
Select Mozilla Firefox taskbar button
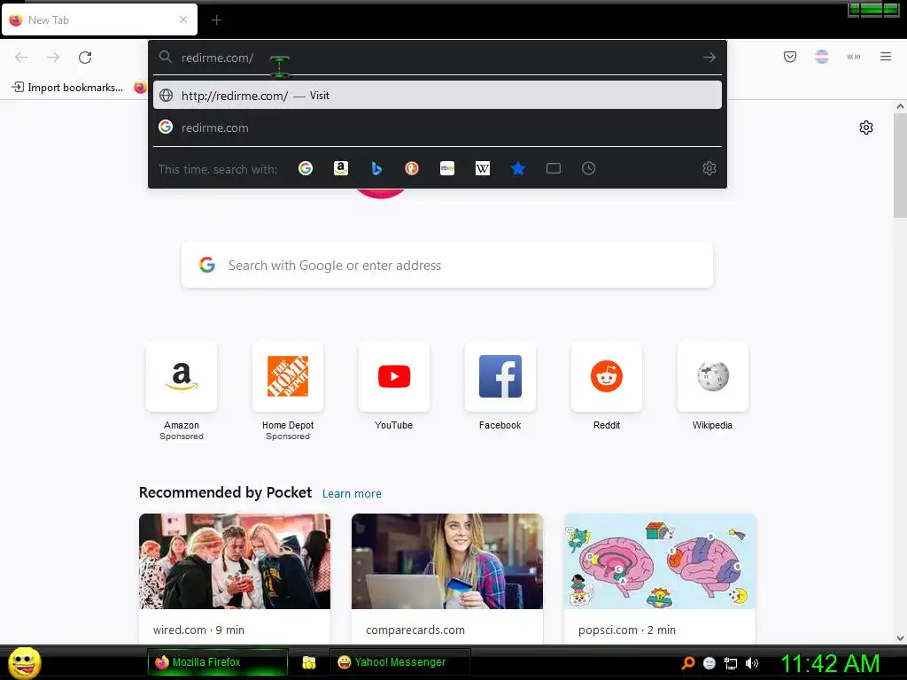[218, 662]
